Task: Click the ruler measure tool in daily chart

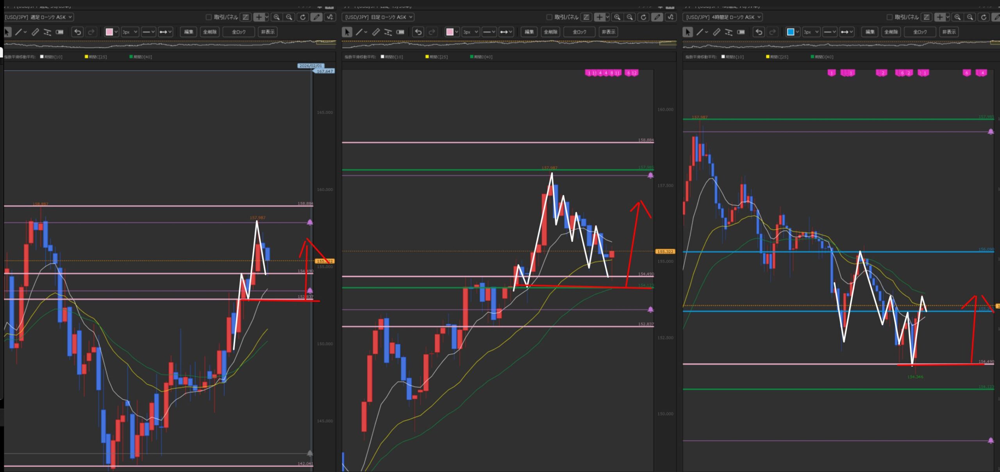Action: tap(376, 32)
